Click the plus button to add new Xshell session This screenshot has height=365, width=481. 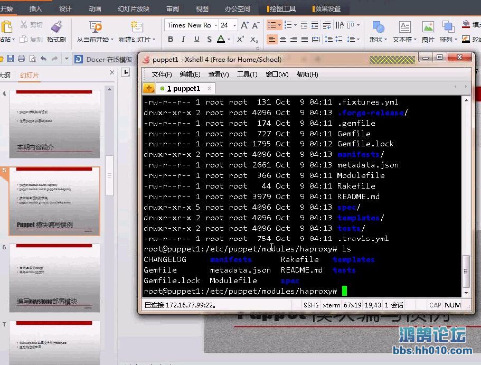point(148,88)
